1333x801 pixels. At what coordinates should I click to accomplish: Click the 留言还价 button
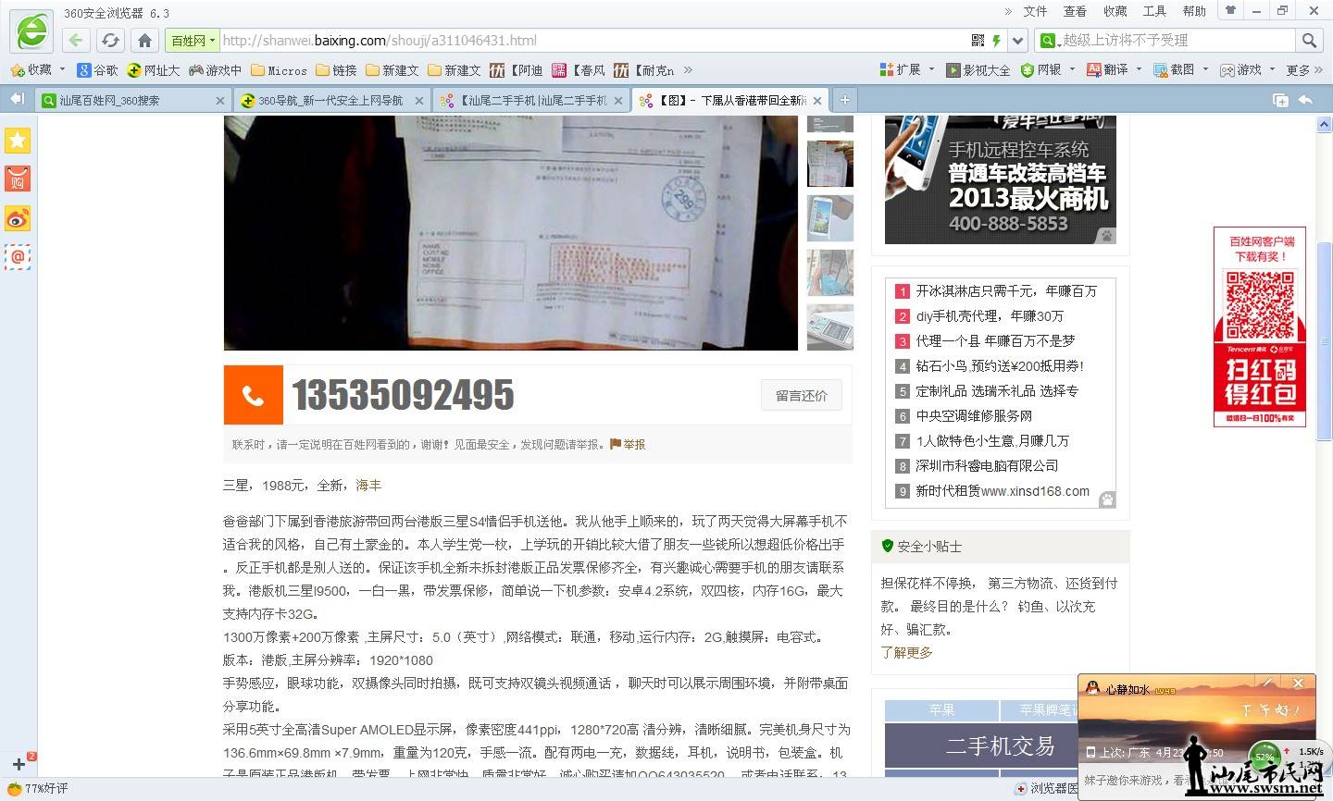[802, 395]
